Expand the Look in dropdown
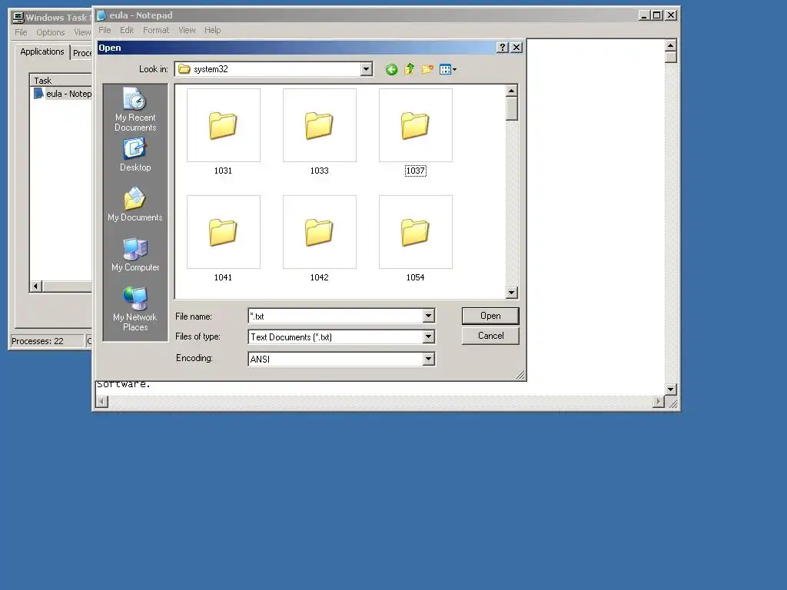 click(367, 68)
